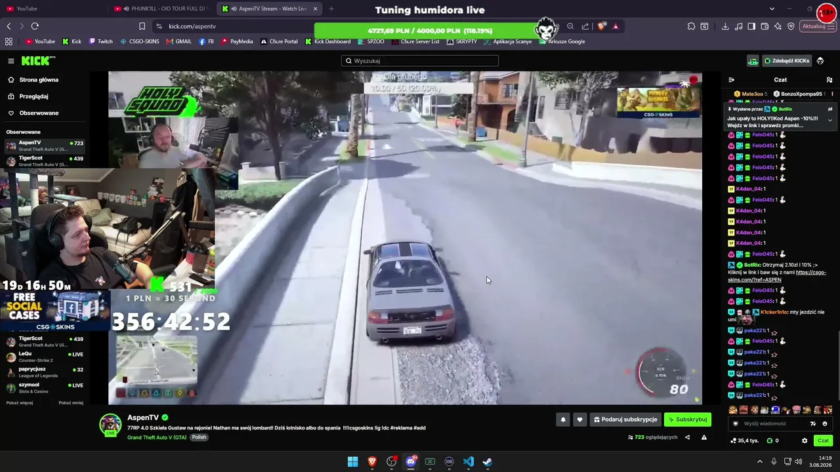Open the Twitch bookmark
The width and height of the screenshot is (840, 472).
click(101, 41)
